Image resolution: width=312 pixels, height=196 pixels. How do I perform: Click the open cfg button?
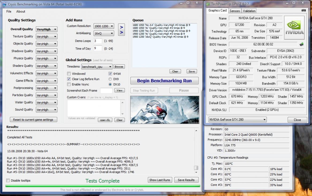pos(105,120)
